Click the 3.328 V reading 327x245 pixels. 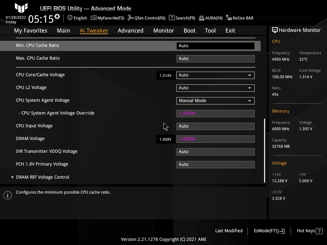pyautogui.click(x=278, y=198)
